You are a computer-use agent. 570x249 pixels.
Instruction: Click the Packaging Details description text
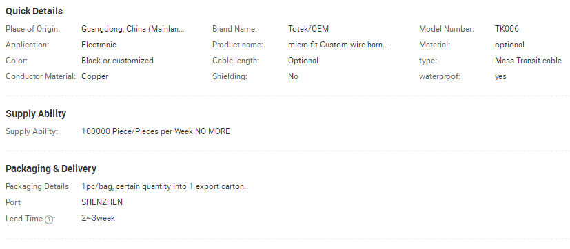[163, 186]
